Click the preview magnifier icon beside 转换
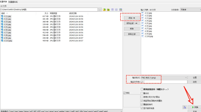 pyautogui.click(x=185, y=107)
